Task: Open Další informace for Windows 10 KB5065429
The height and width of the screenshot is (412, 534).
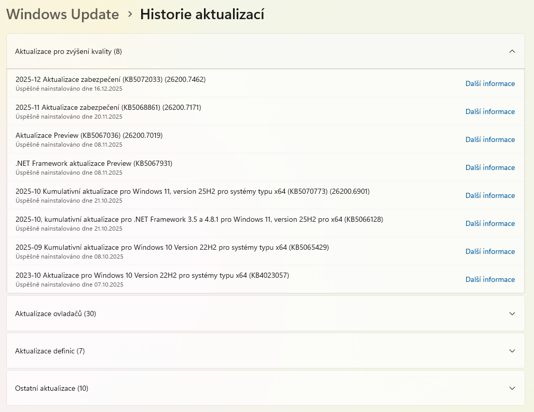Action: tap(490, 251)
